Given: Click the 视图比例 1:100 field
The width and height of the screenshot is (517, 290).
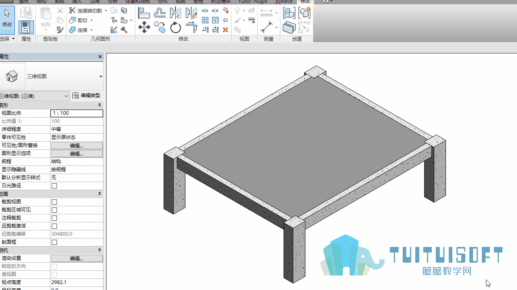Looking at the screenshot, I should (x=77, y=113).
